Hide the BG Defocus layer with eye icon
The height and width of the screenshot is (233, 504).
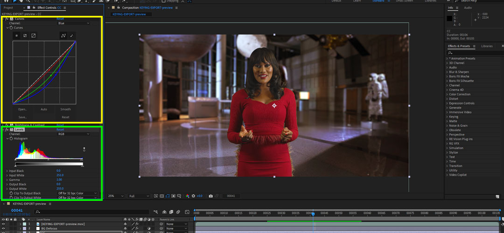4,228
